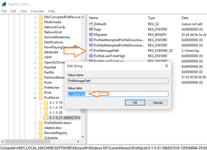Click the '0x00000006 (6)' data cell
Viewport: 207px width, 150px height.
(192, 67)
